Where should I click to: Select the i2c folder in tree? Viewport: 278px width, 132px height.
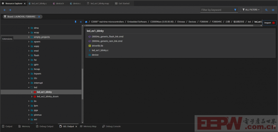coord(36,78)
